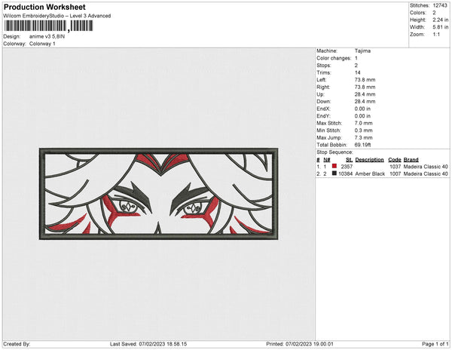Click the Stop Sequence label
The height and width of the screenshot is (350, 452).
(x=334, y=152)
